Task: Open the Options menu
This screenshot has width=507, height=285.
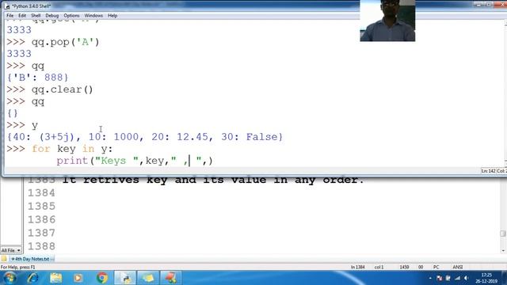Action: 71,16
